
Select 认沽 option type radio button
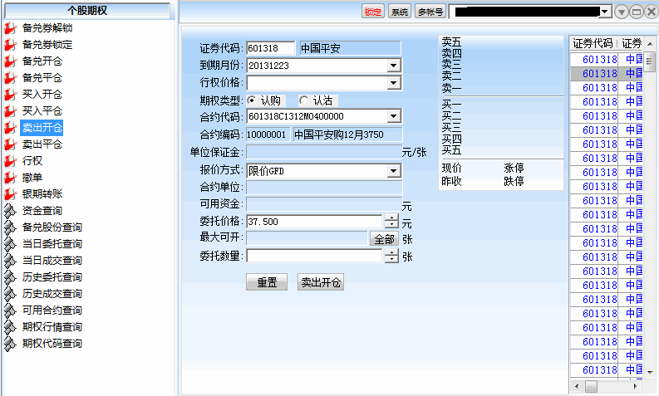(303, 100)
